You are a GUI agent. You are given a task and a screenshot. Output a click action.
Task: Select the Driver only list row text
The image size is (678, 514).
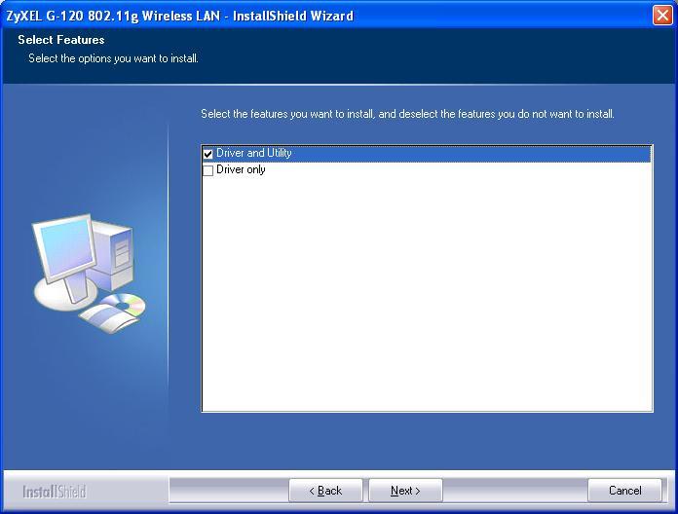click(x=241, y=169)
